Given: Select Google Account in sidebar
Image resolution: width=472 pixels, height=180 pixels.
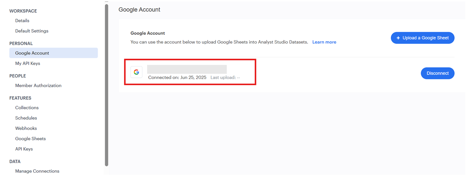Looking at the screenshot, I should pyautogui.click(x=53, y=53).
